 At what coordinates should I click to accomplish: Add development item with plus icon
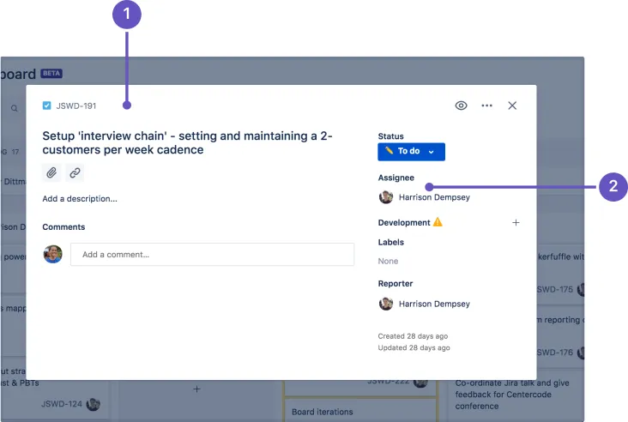tap(516, 223)
